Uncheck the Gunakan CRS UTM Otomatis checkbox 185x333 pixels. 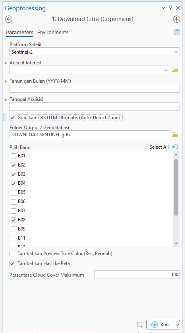pyautogui.click(x=12, y=118)
